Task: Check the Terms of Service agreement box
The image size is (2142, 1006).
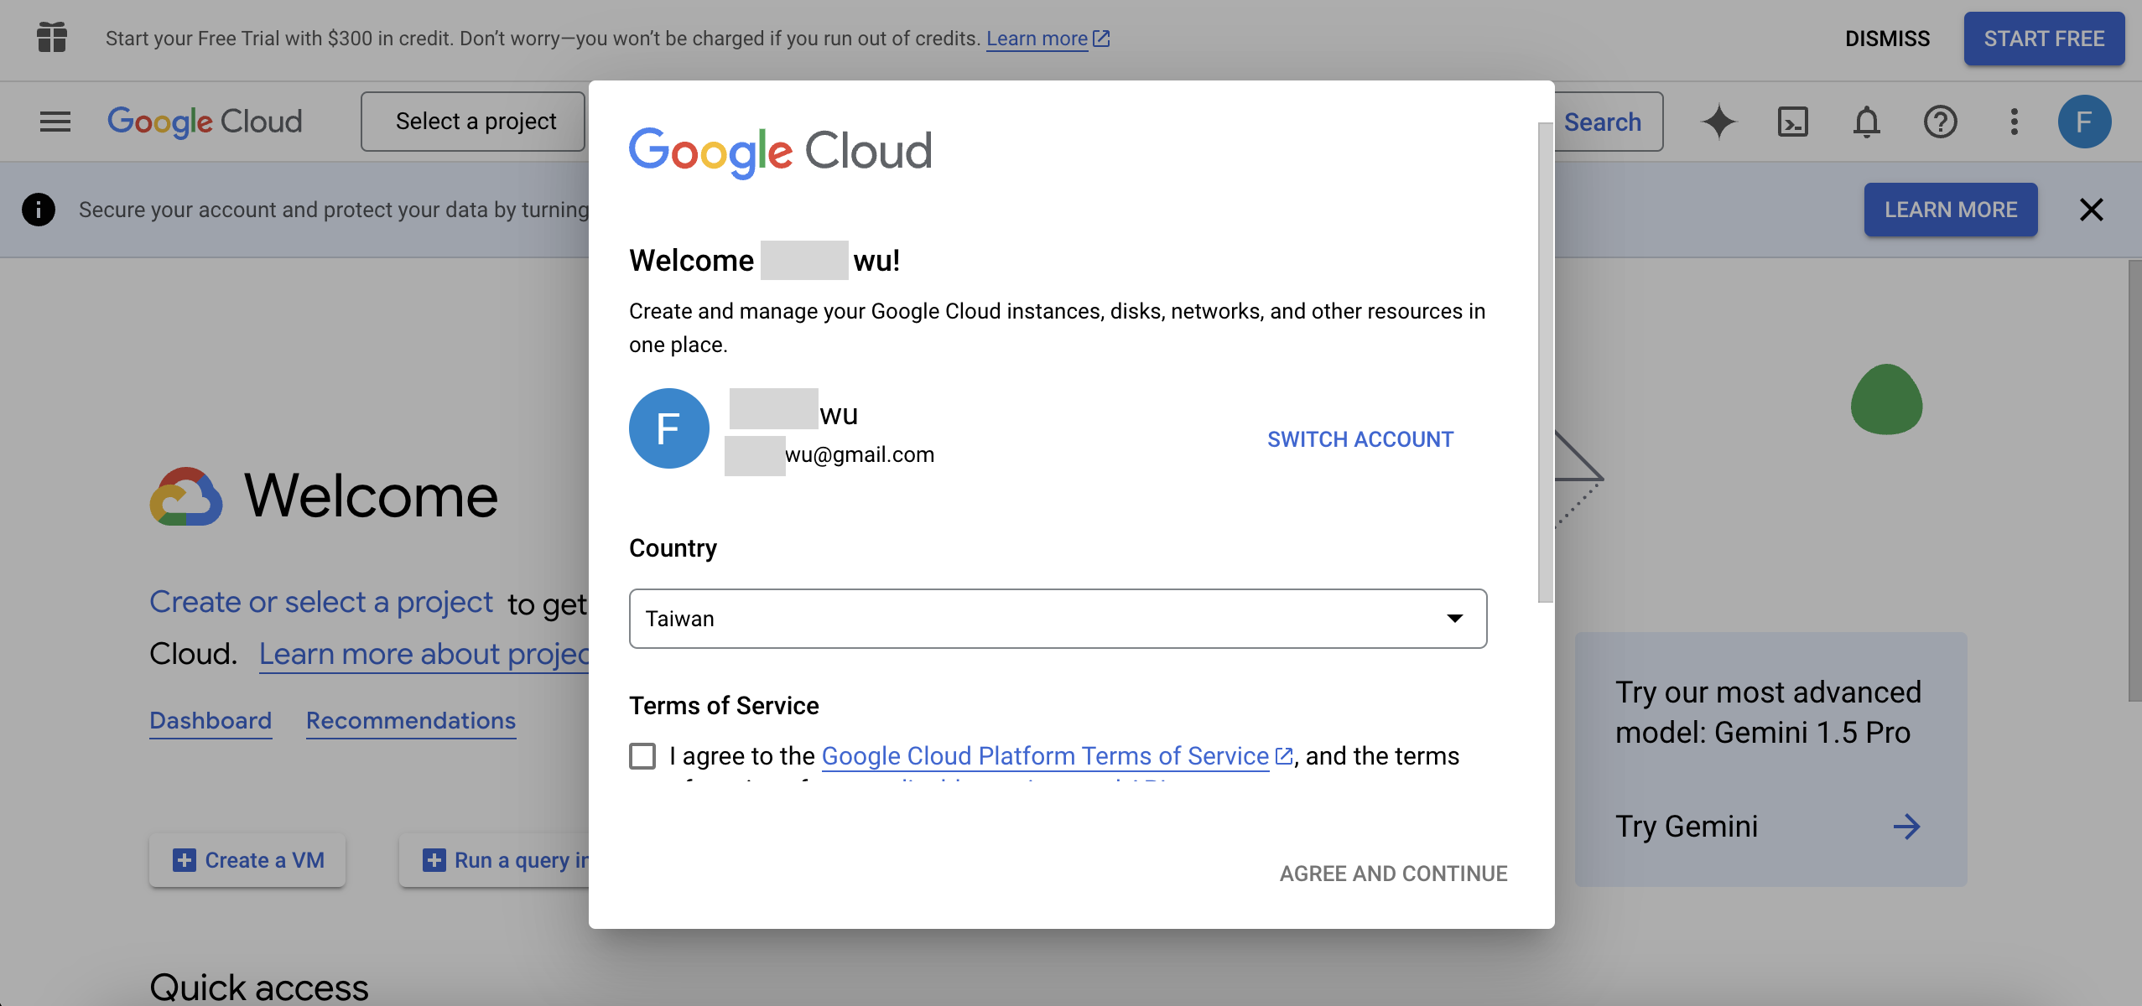Action: [642, 756]
